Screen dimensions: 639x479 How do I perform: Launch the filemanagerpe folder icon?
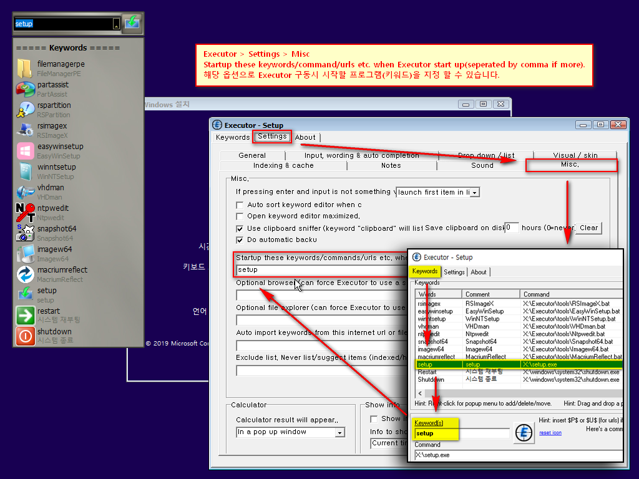25,69
